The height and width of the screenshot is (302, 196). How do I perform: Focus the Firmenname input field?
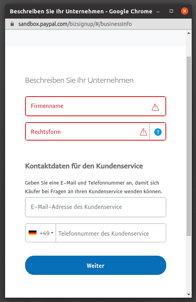click(96, 106)
